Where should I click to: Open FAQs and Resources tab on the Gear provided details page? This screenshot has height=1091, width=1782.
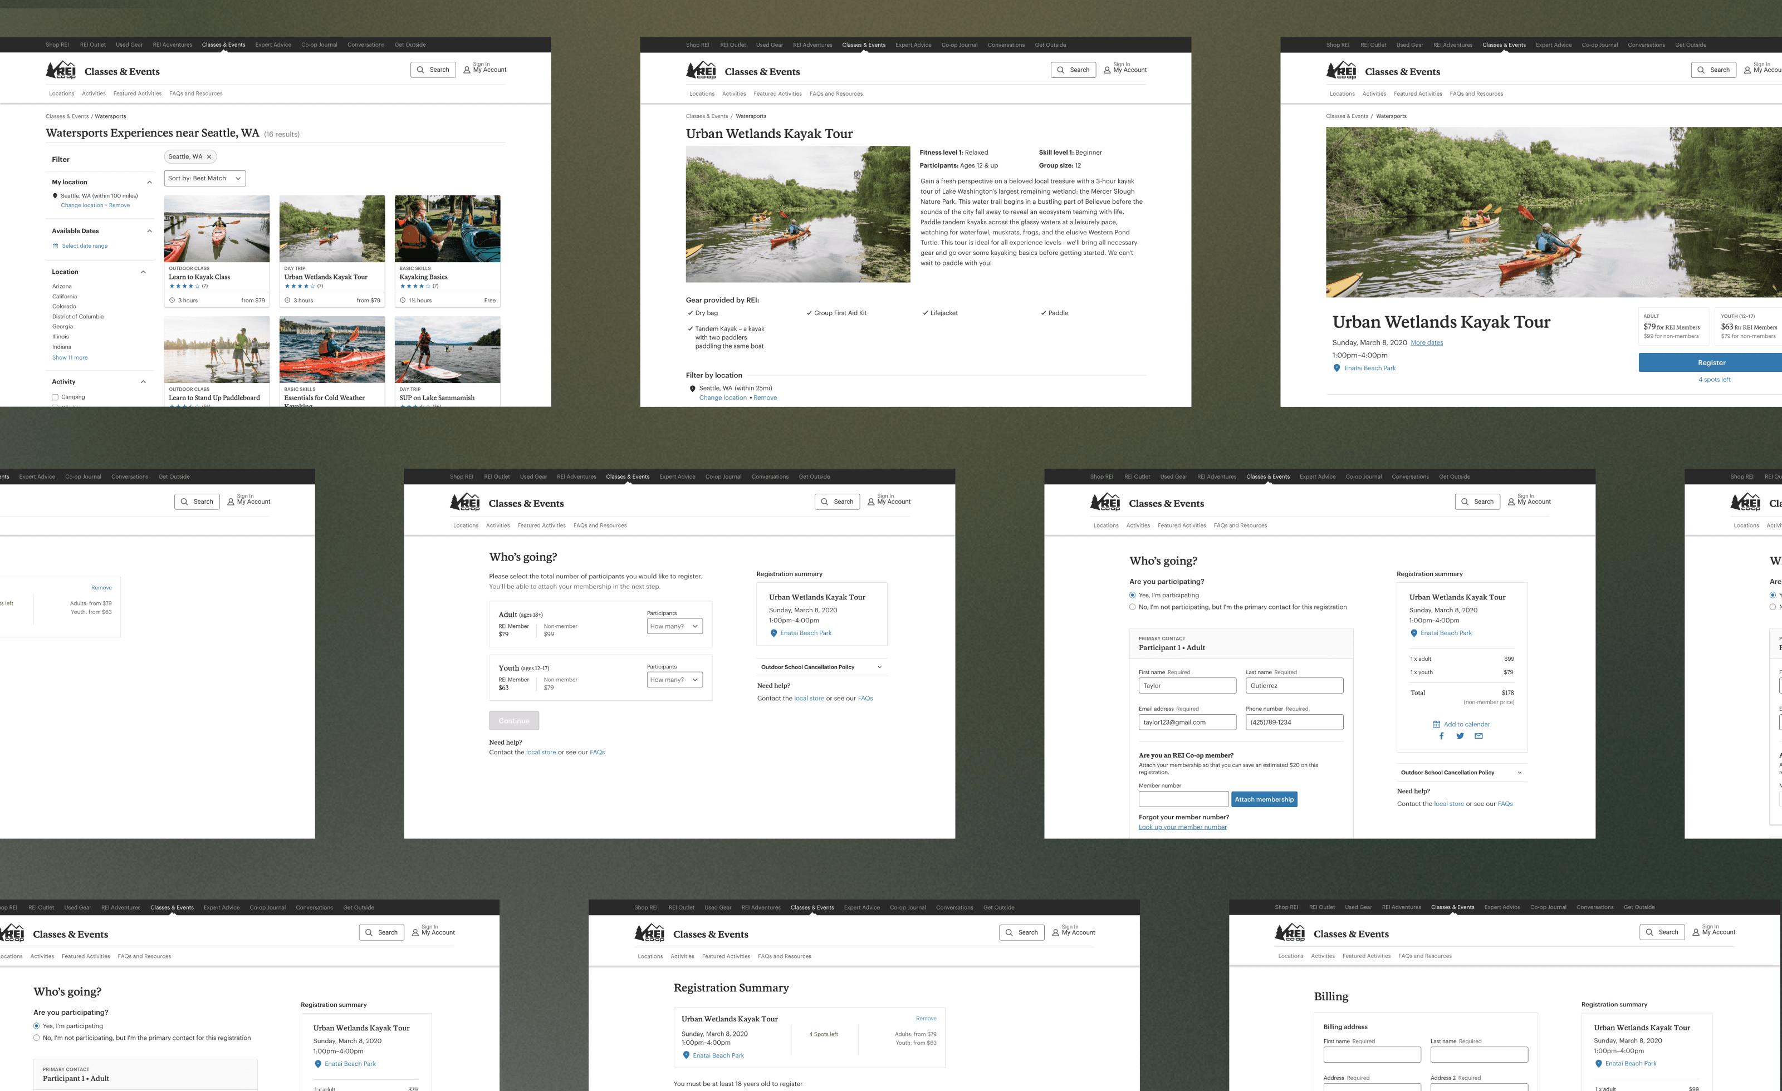click(836, 94)
